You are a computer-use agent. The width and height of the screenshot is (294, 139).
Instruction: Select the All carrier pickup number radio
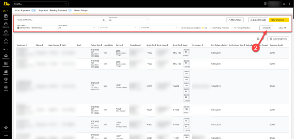click(x=203, y=28)
